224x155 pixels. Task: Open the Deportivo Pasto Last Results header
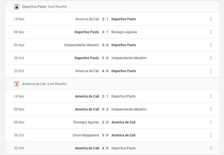point(39,7)
